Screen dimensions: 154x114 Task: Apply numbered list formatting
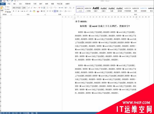52,8
